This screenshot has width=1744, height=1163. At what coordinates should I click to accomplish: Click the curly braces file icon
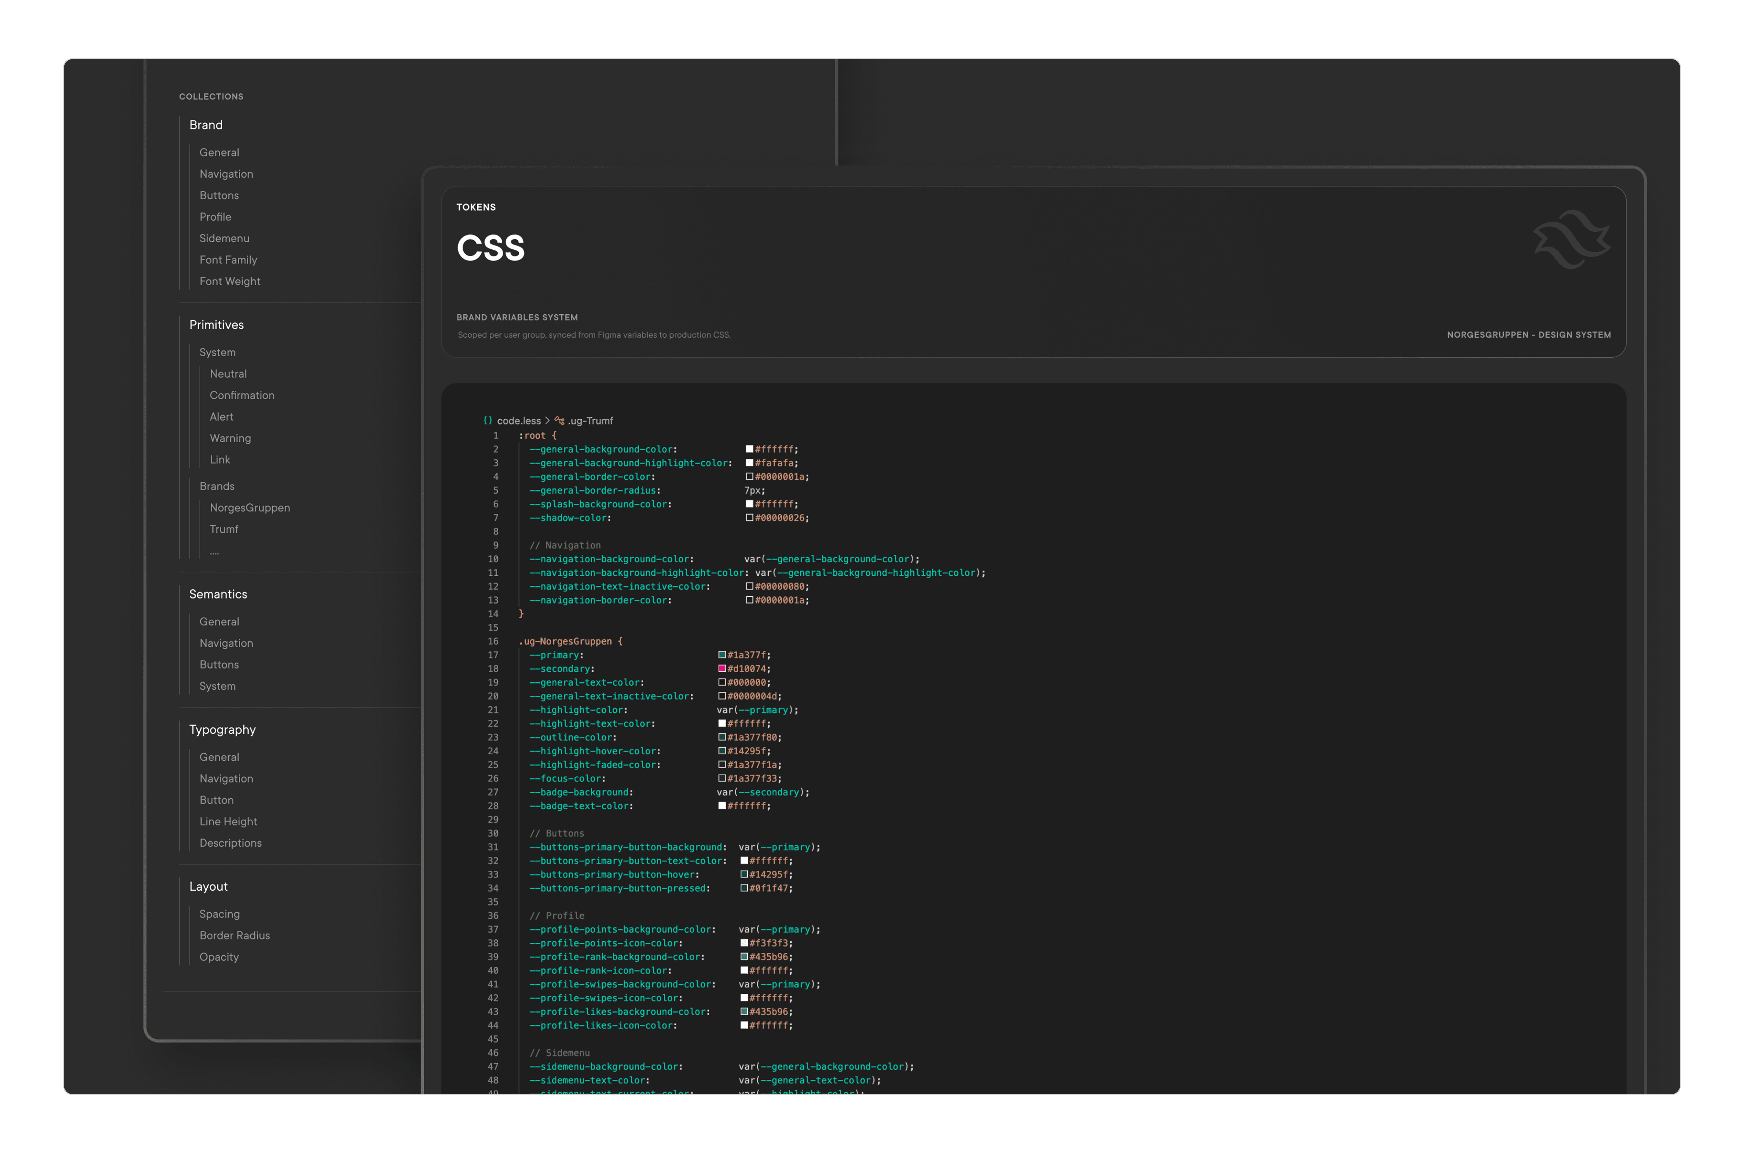tap(488, 421)
